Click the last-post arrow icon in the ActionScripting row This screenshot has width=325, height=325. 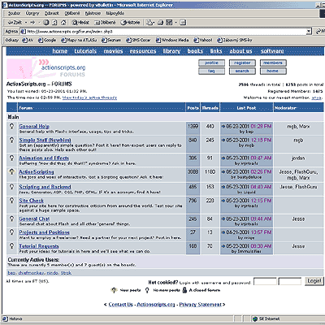[x=223, y=171]
